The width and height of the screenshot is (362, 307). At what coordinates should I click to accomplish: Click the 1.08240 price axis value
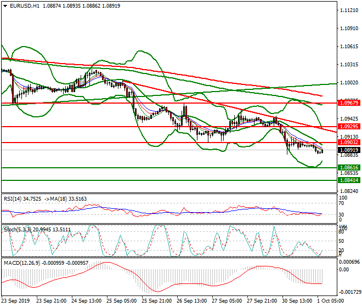coord(349,191)
